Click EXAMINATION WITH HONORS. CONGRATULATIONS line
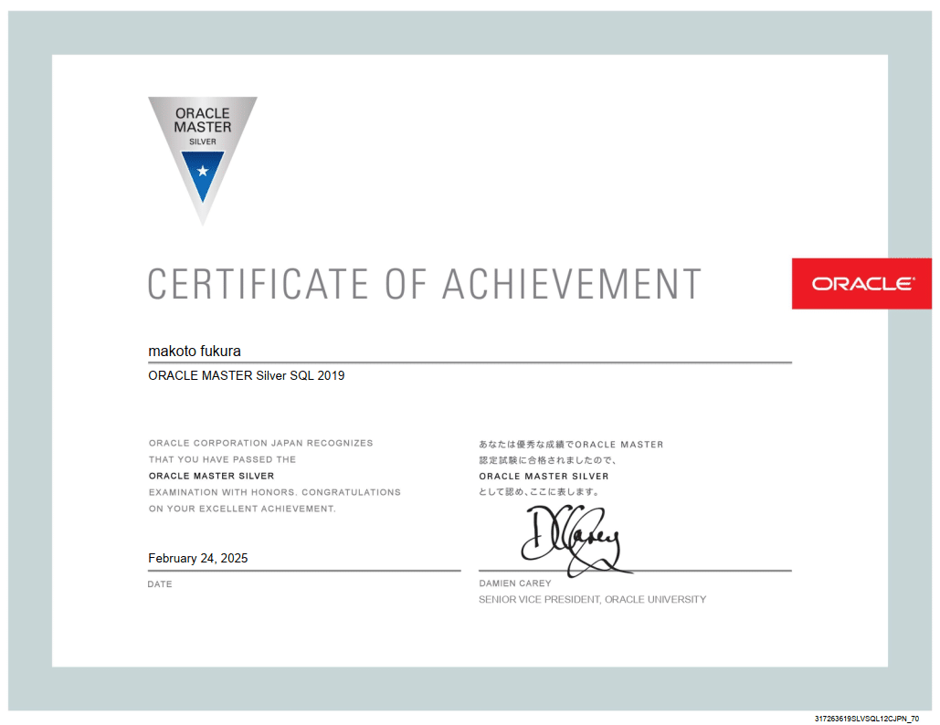940x725 pixels. coord(275,492)
